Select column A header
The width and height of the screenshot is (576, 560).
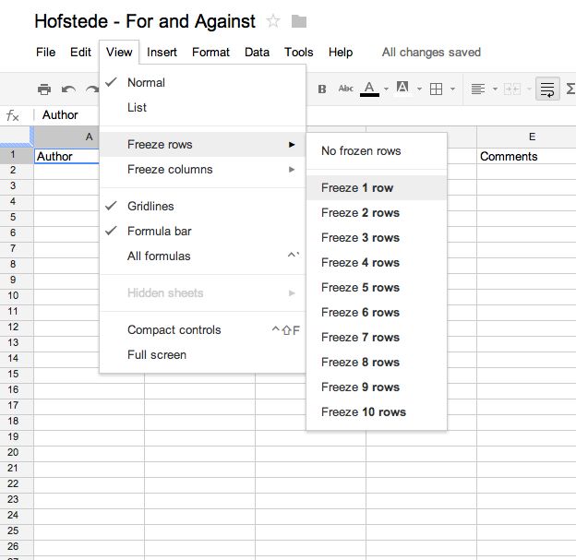tap(66, 137)
